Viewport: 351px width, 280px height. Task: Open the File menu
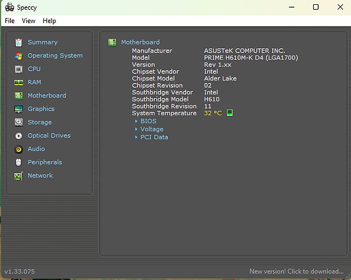10,21
